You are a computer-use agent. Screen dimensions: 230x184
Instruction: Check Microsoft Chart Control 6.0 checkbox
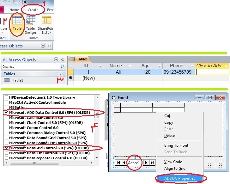6,123
